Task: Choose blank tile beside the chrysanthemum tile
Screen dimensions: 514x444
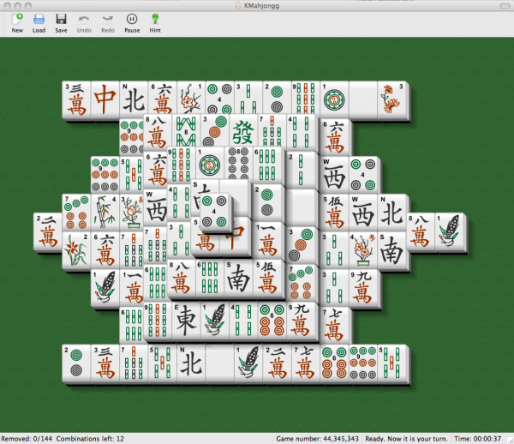Action: (363, 99)
